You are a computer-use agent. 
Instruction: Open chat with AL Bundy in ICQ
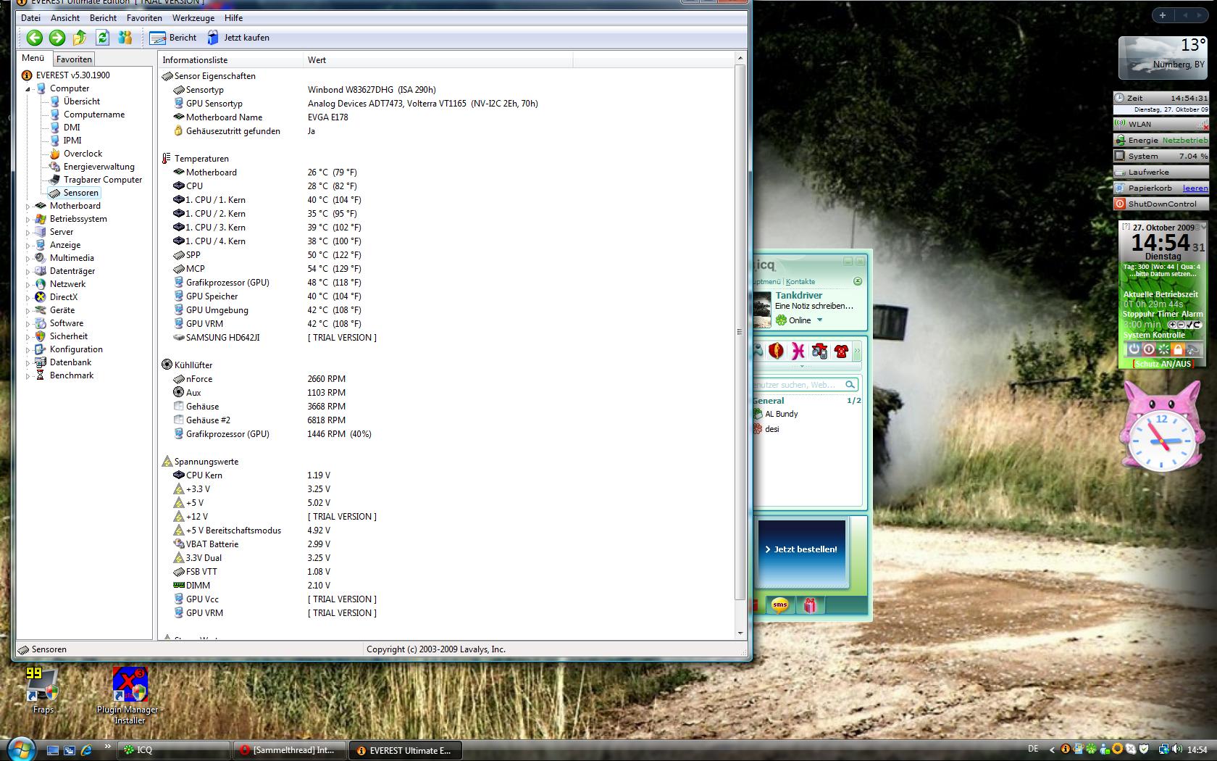782,414
